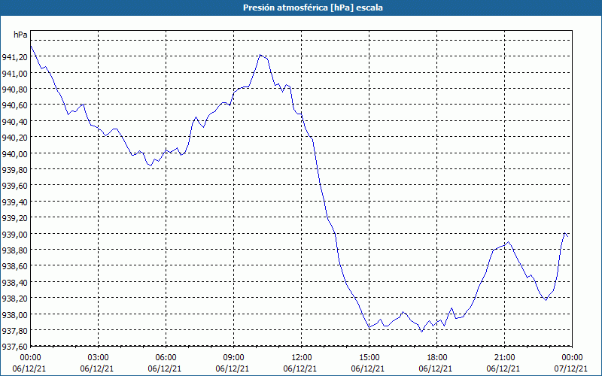Click the 940,60 y-axis value

click(x=14, y=105)
